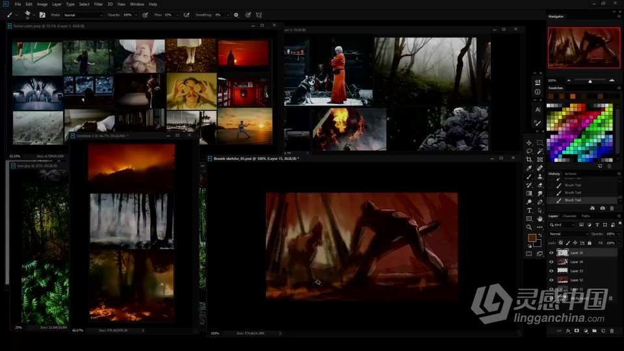Select the Brush tool in toolbox
Image resolution: width=624 pixels, height=351 pixels.
pyautogui.click(x=529, y=177)
